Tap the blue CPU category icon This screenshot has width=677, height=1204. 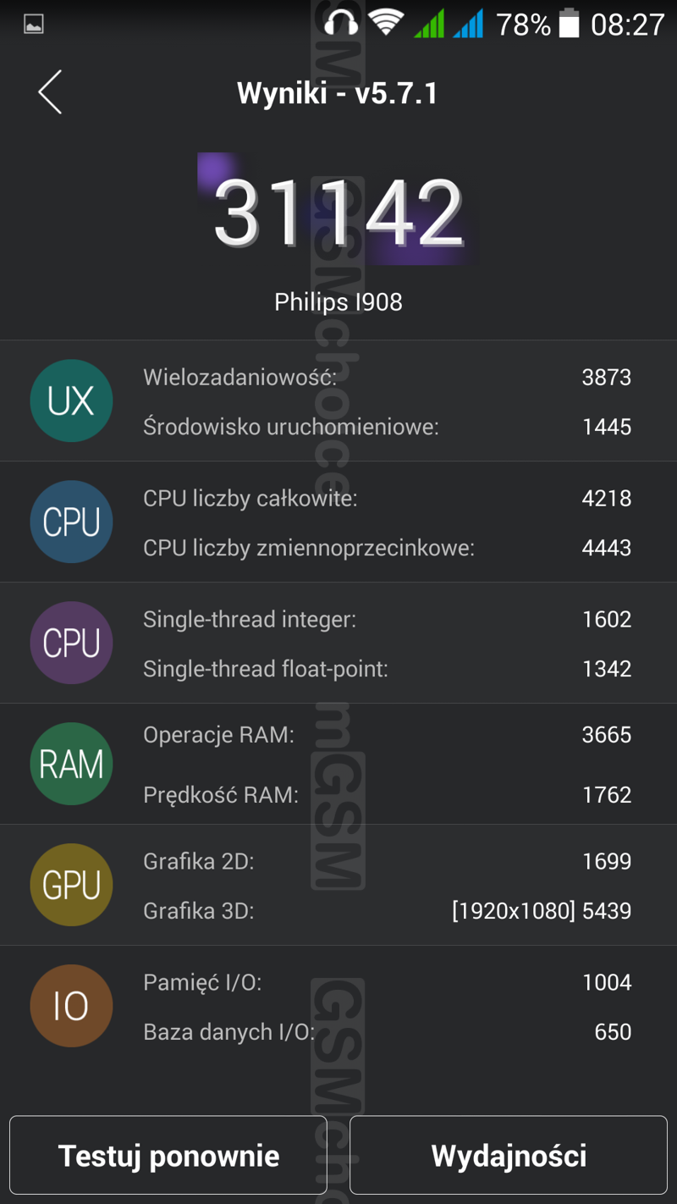click(x=71, y=522)
